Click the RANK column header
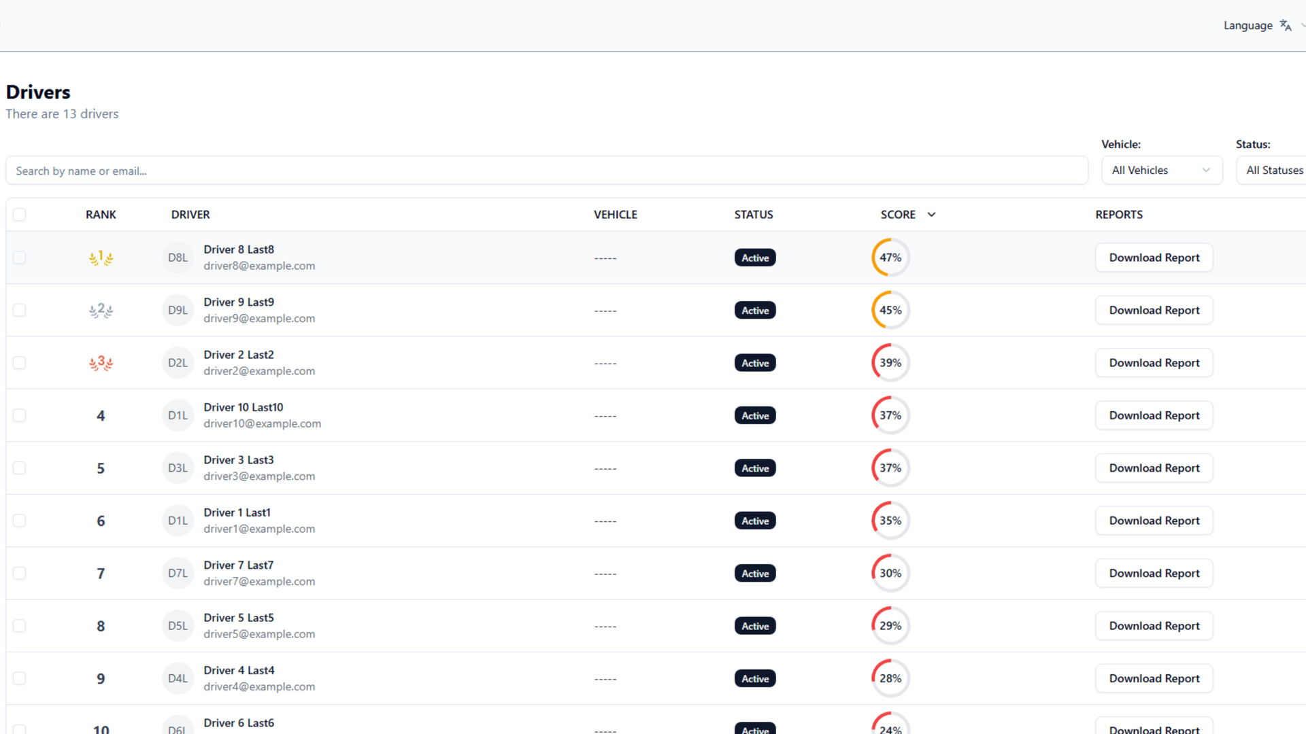Image resolution: width=1306 pixels, height=734 pixels. click(x=101, y=215)
